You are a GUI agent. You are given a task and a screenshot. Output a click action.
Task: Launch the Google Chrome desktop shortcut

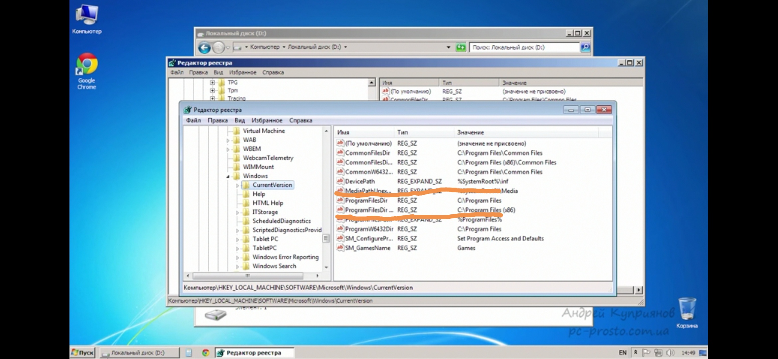pos(87,71)
